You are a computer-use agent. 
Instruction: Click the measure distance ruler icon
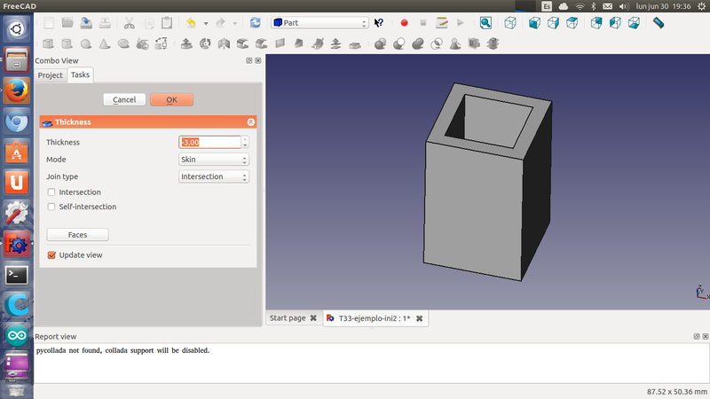[658, 23]
